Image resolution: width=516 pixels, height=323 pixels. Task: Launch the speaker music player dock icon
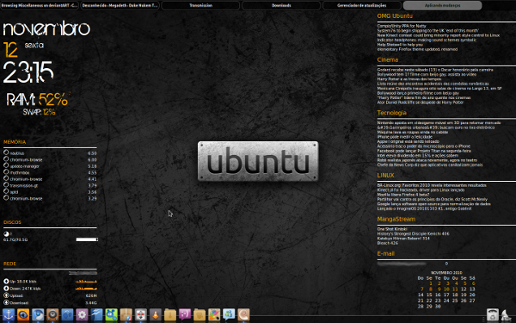tap(52, 314)
